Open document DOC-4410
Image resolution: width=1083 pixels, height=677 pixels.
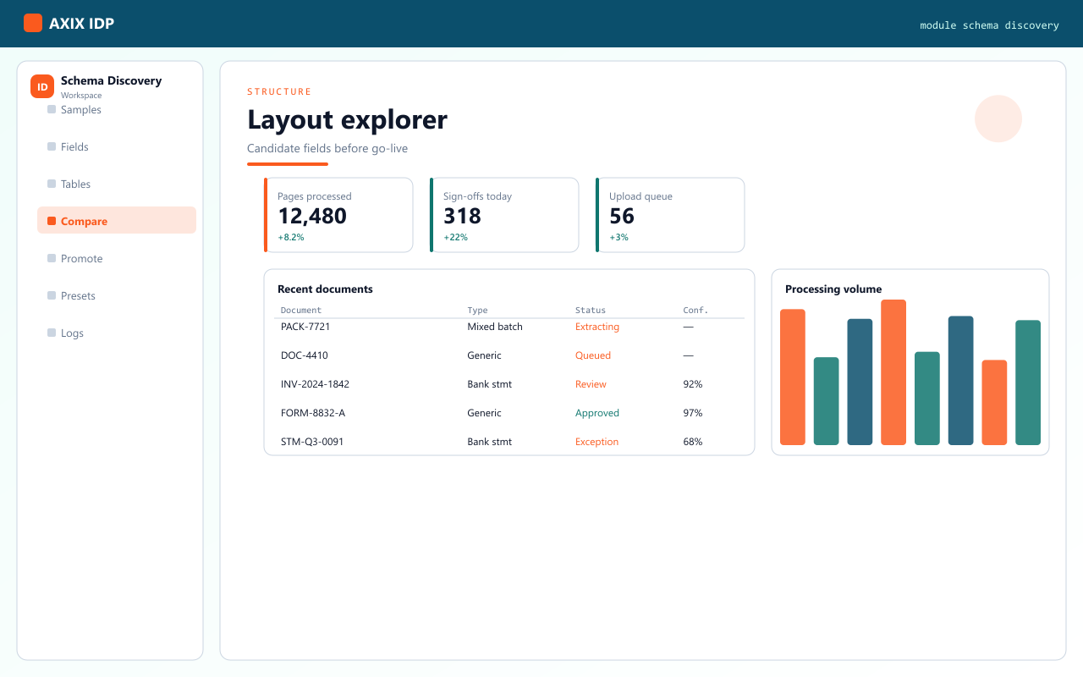point(305,355)
